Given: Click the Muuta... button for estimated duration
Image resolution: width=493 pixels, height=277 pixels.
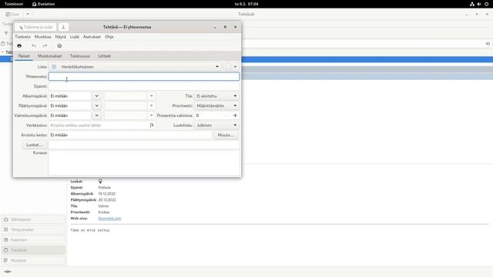Looking at the screenshot, I should (x=226, y=135).
